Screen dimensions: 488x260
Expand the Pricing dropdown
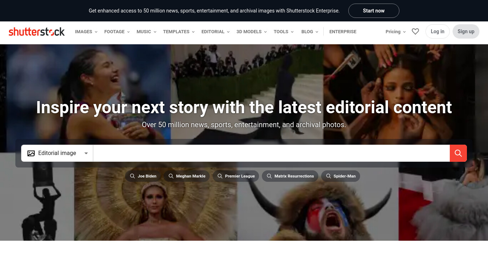(395, 31)
